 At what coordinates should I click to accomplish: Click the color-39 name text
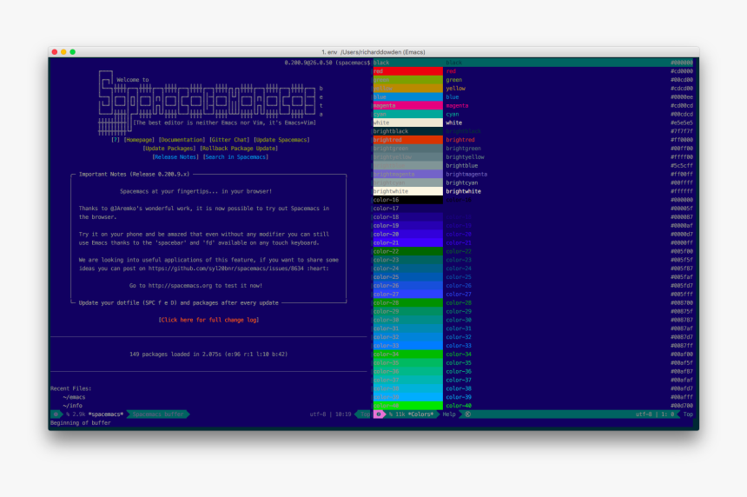459,397
